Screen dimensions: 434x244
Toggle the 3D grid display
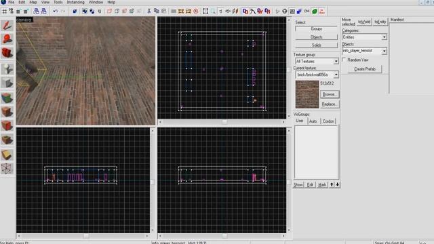12,12
